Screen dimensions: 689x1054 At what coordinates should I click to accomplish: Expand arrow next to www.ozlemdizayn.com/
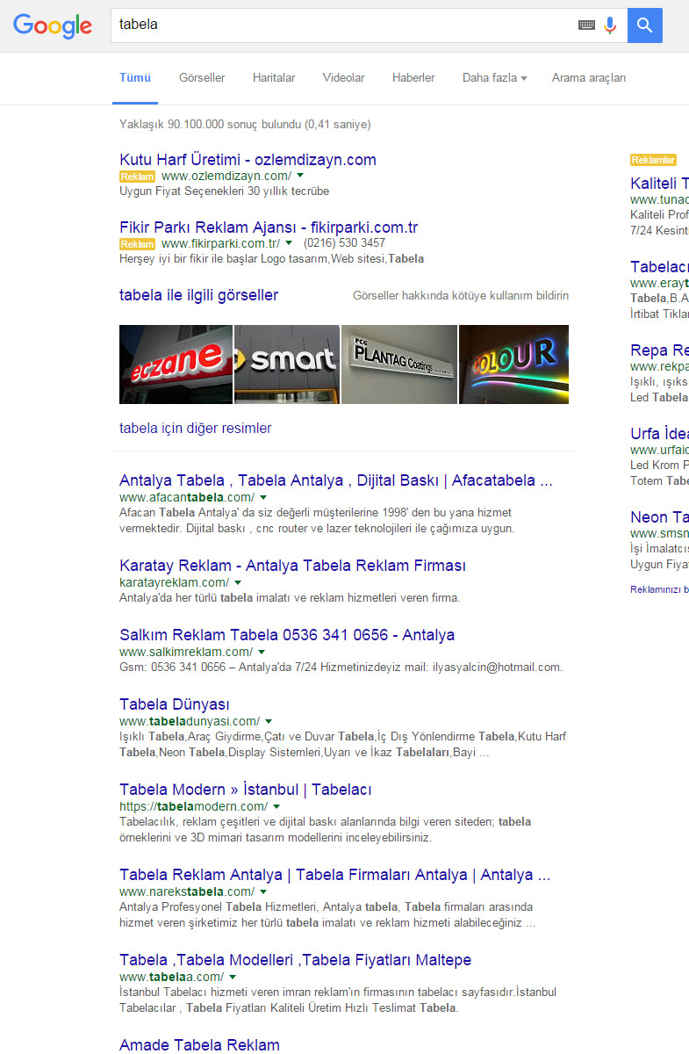pos(300,177)
